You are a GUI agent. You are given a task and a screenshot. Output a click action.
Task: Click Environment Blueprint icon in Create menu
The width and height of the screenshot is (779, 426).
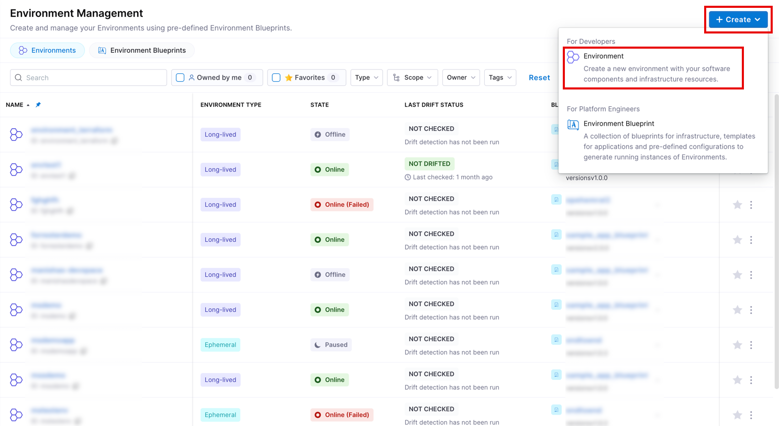point(573,125)
